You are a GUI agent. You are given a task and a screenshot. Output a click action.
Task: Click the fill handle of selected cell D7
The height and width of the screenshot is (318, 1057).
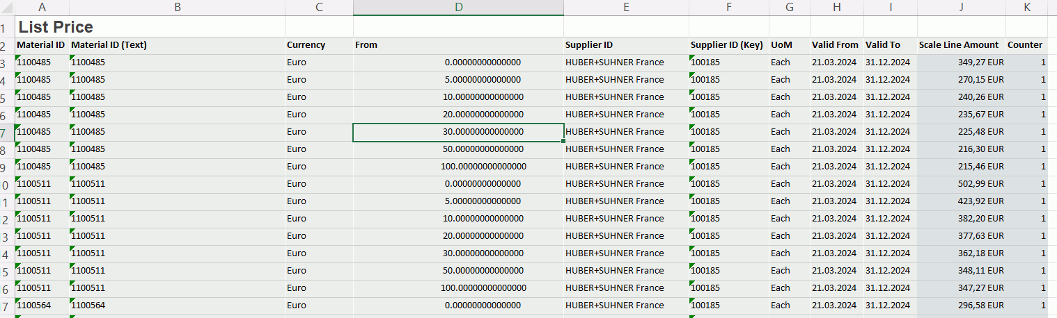coord(563,142)
